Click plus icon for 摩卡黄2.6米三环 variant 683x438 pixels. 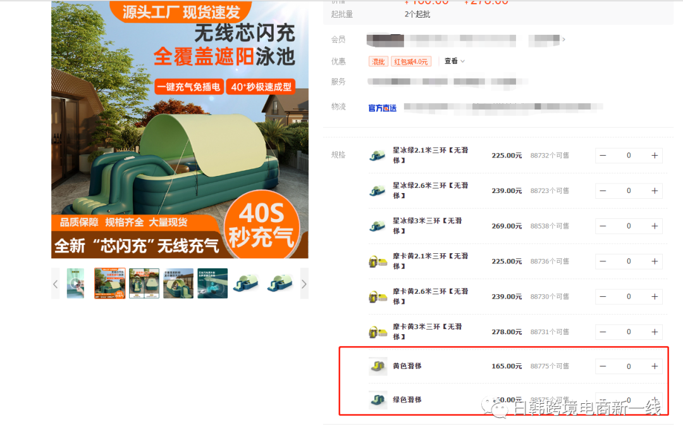(x=655, y=296)
